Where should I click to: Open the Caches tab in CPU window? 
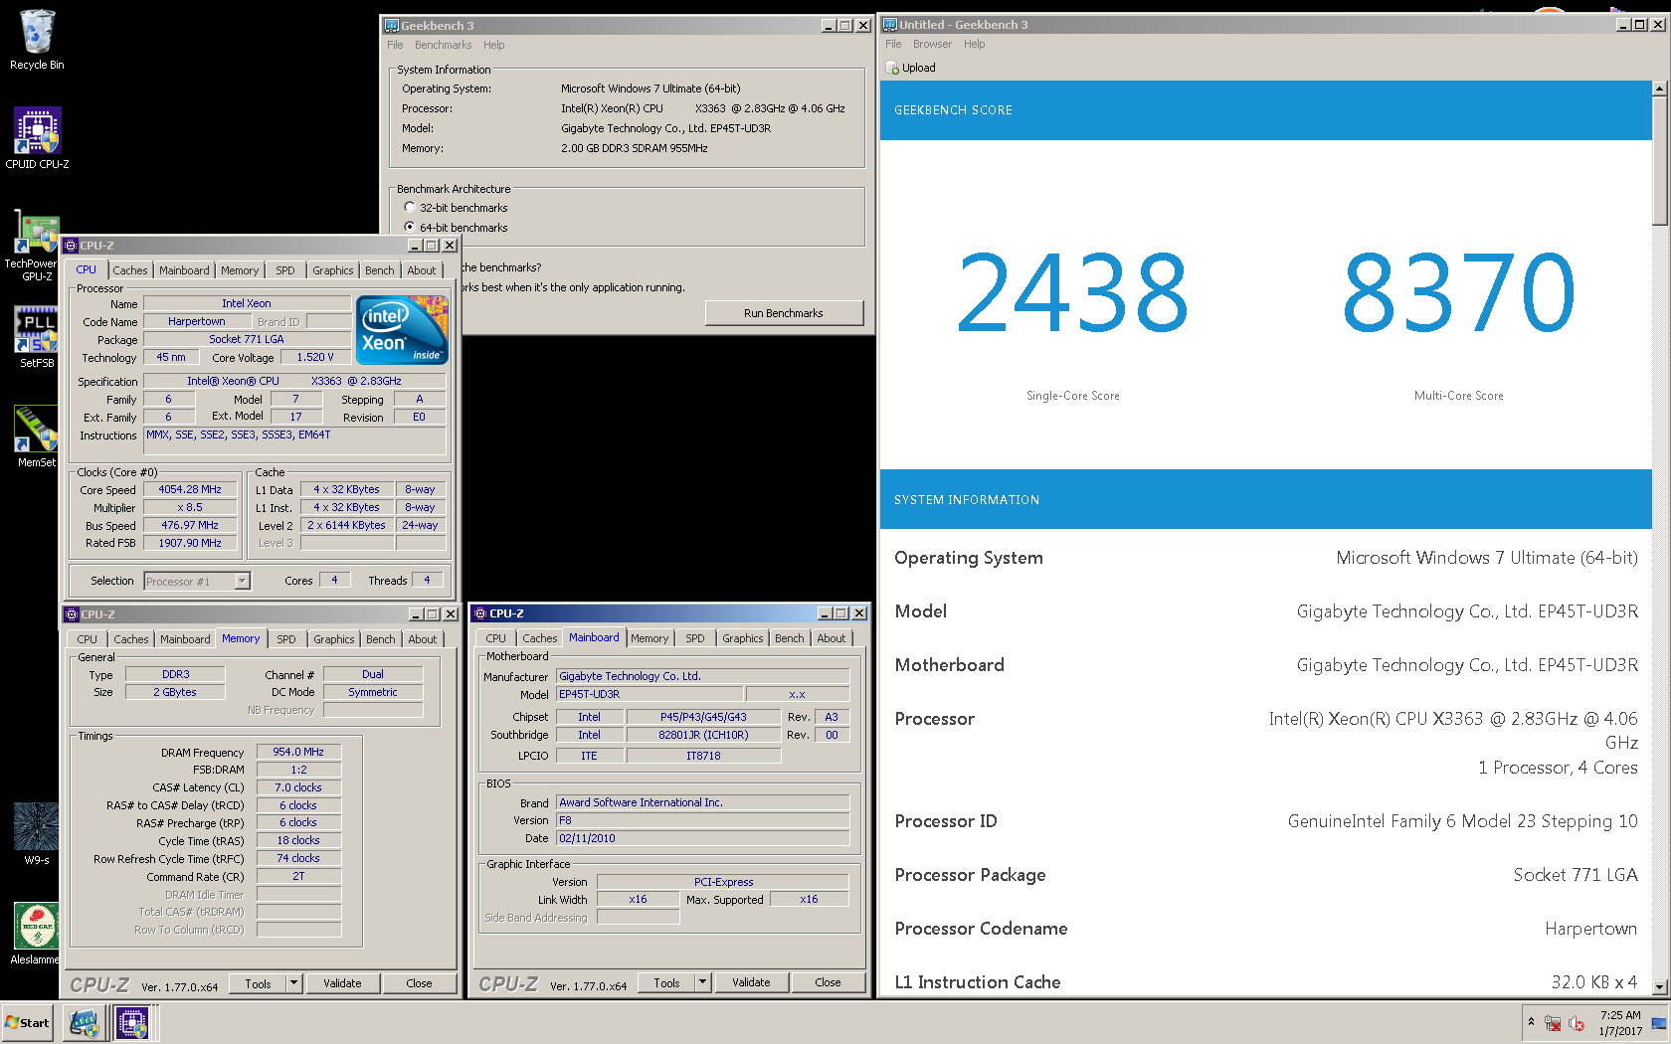click(x=129, y=270)
